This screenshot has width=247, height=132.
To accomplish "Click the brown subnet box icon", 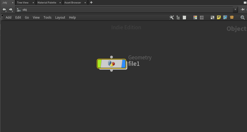I will pos(232,17).
